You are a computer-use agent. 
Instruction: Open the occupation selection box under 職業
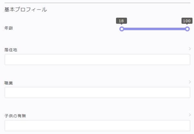pos(97,92)
